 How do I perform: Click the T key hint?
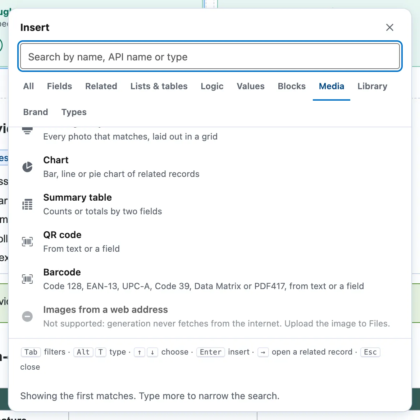100,352
